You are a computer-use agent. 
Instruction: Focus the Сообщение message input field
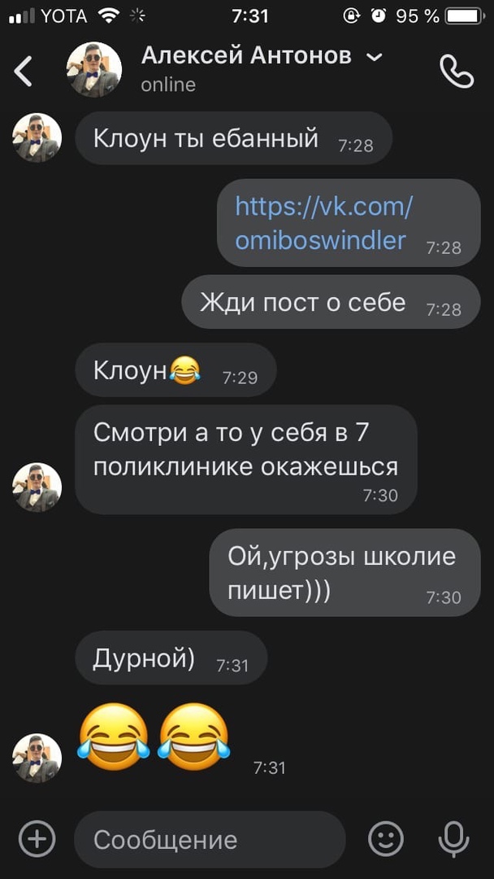210,839
